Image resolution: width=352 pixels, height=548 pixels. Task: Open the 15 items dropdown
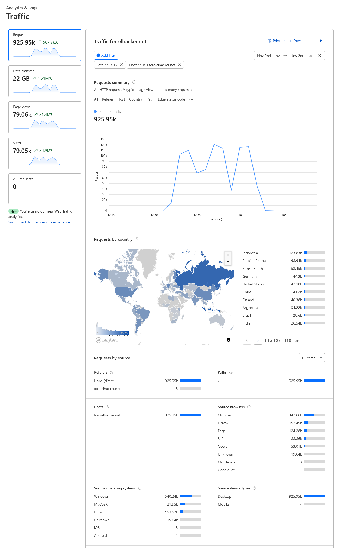[312, 358]
